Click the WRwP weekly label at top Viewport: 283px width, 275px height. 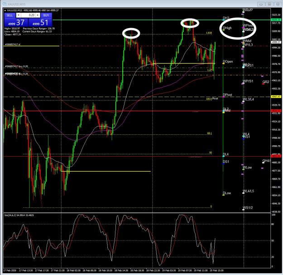[248, 10]
